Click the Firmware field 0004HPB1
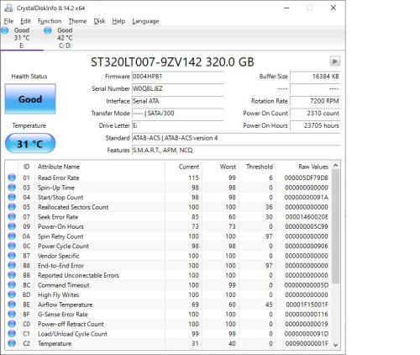Screen dimensions: 420x355 [177, 77]
